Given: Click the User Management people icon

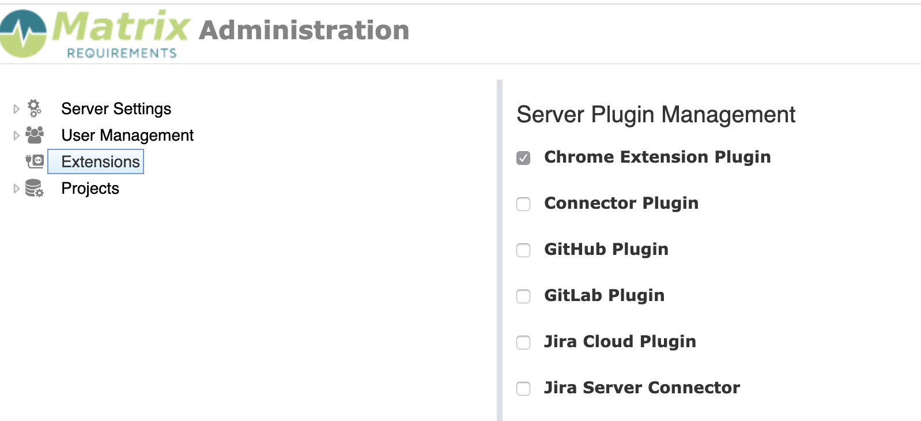Looking at the screenshot, I should point(35,135).
